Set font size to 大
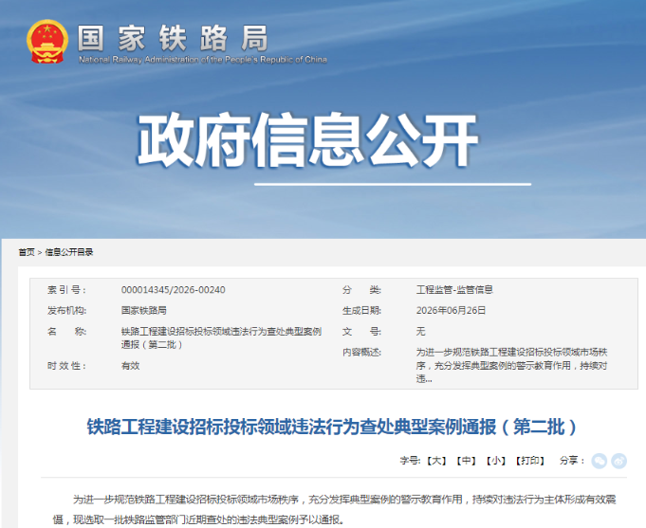 (x=436, y=461)
